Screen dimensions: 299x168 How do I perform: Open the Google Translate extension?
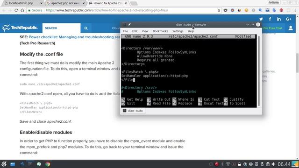click(x=274, y=10)
